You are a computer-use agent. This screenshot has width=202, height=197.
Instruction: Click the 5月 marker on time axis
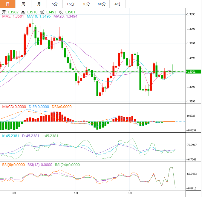point(129,193)
